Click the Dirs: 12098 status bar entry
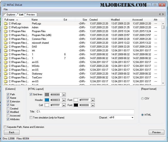The height and width of the screenshot is (142, 168). coord(9,138)
